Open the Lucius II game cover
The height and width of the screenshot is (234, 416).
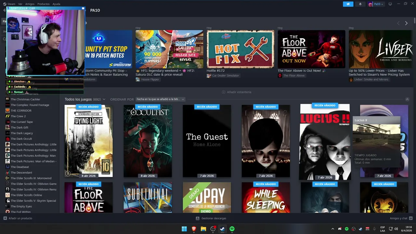pos(325,142)
